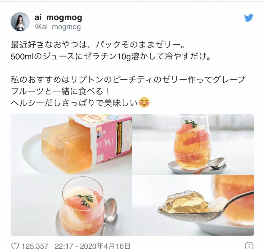Open the info icon beside the date

point(249,246)
